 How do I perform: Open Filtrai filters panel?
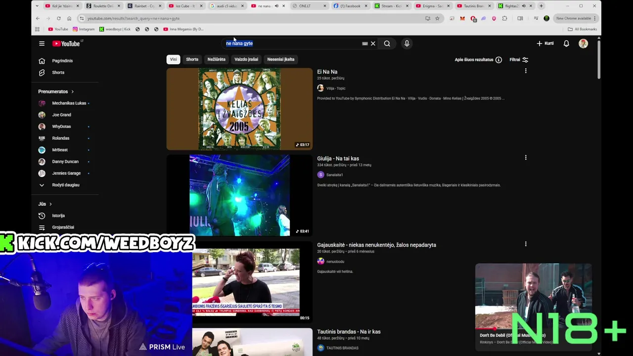click(519, 60)
